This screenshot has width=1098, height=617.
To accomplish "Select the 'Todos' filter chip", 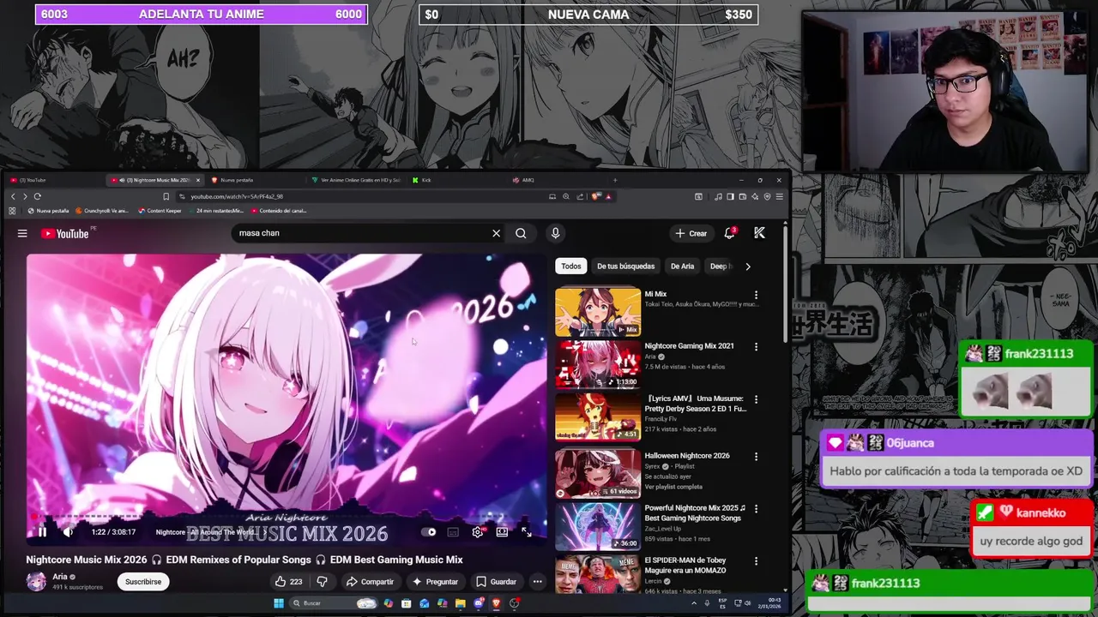I will coord(571,267).
